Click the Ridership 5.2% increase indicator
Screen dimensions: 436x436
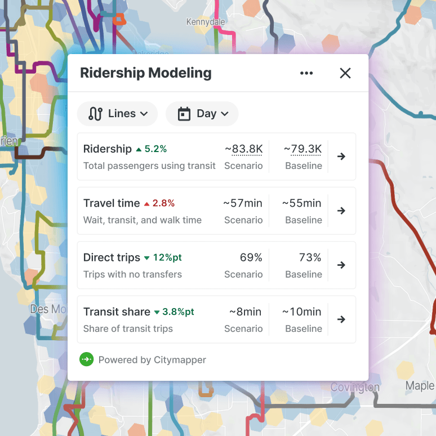pos(152,149)
